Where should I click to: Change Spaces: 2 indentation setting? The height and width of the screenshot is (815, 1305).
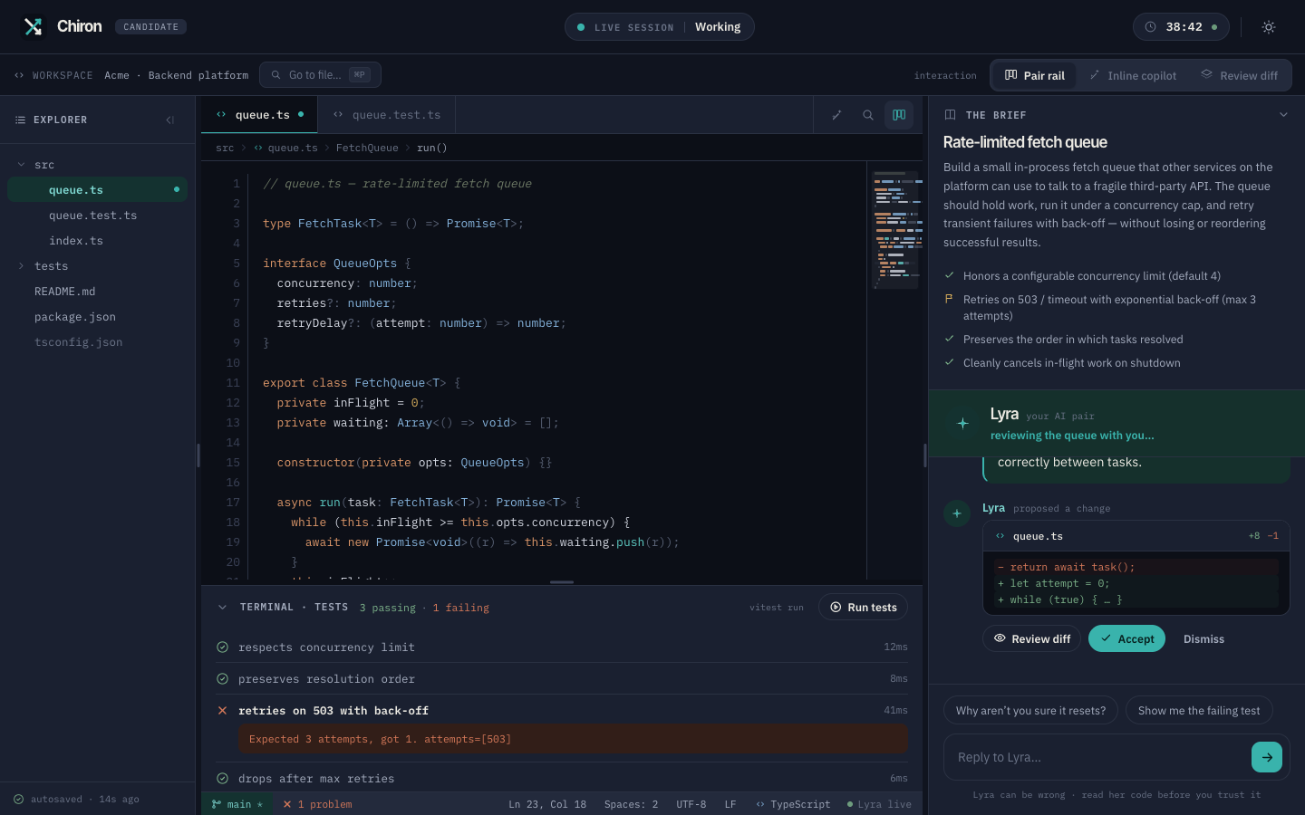coord(631,804)
